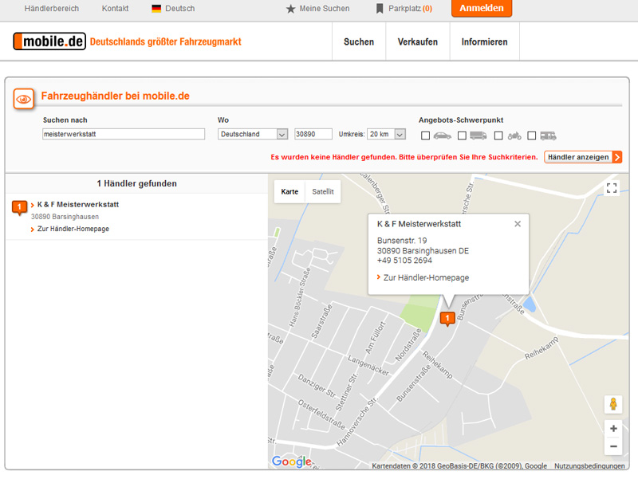This screenshot has width=638, height=479.
Task: Click the orange map marker number 1
Action: click(447, 318)
